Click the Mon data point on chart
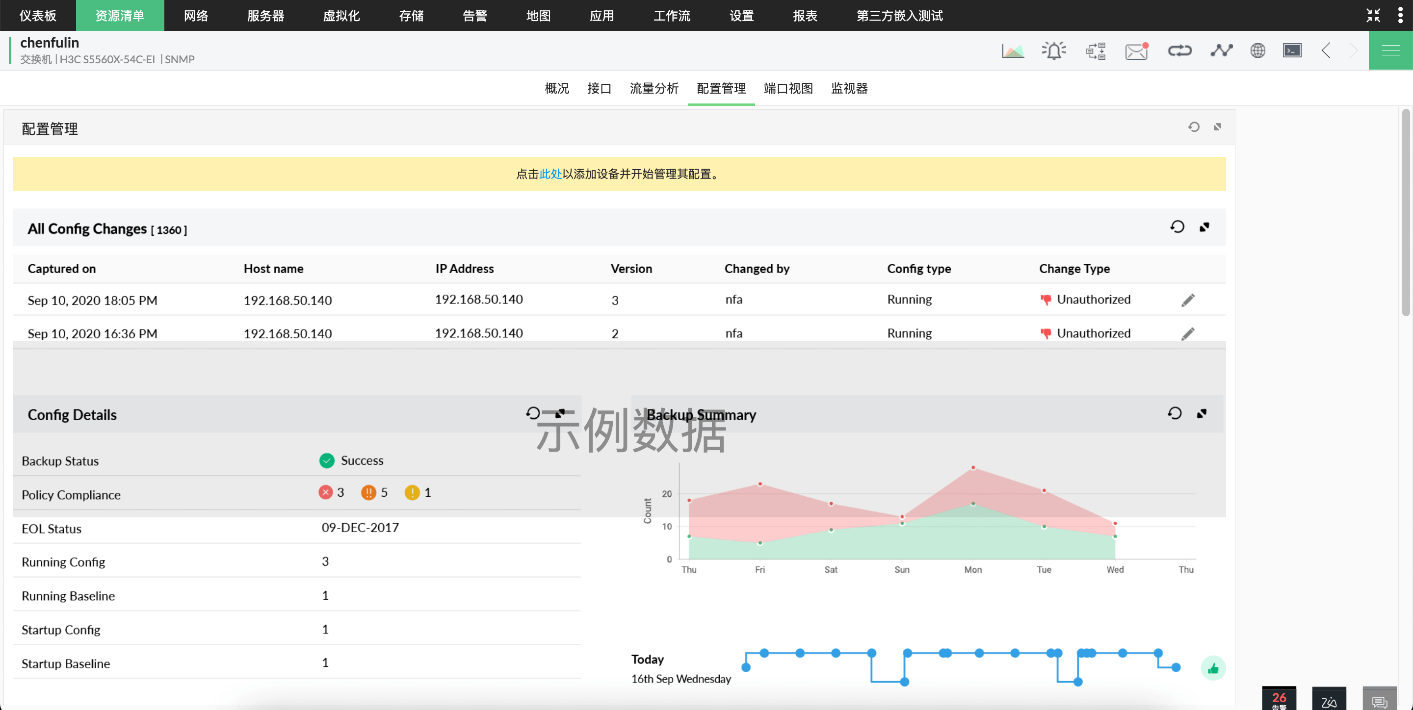Screen dimensions: 1413x710 tap(972, 468)
